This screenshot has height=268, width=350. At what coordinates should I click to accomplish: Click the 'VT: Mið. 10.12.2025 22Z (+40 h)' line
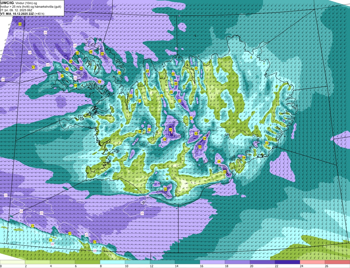pyautogui.click(x=22, y=14)
